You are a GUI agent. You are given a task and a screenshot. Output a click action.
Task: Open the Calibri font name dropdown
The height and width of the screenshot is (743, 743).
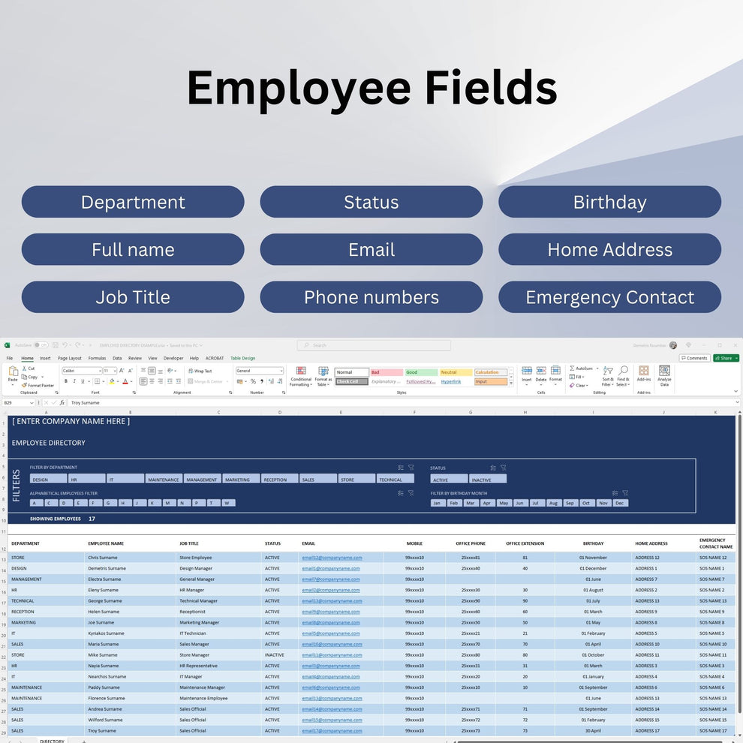tap(100, 371)
